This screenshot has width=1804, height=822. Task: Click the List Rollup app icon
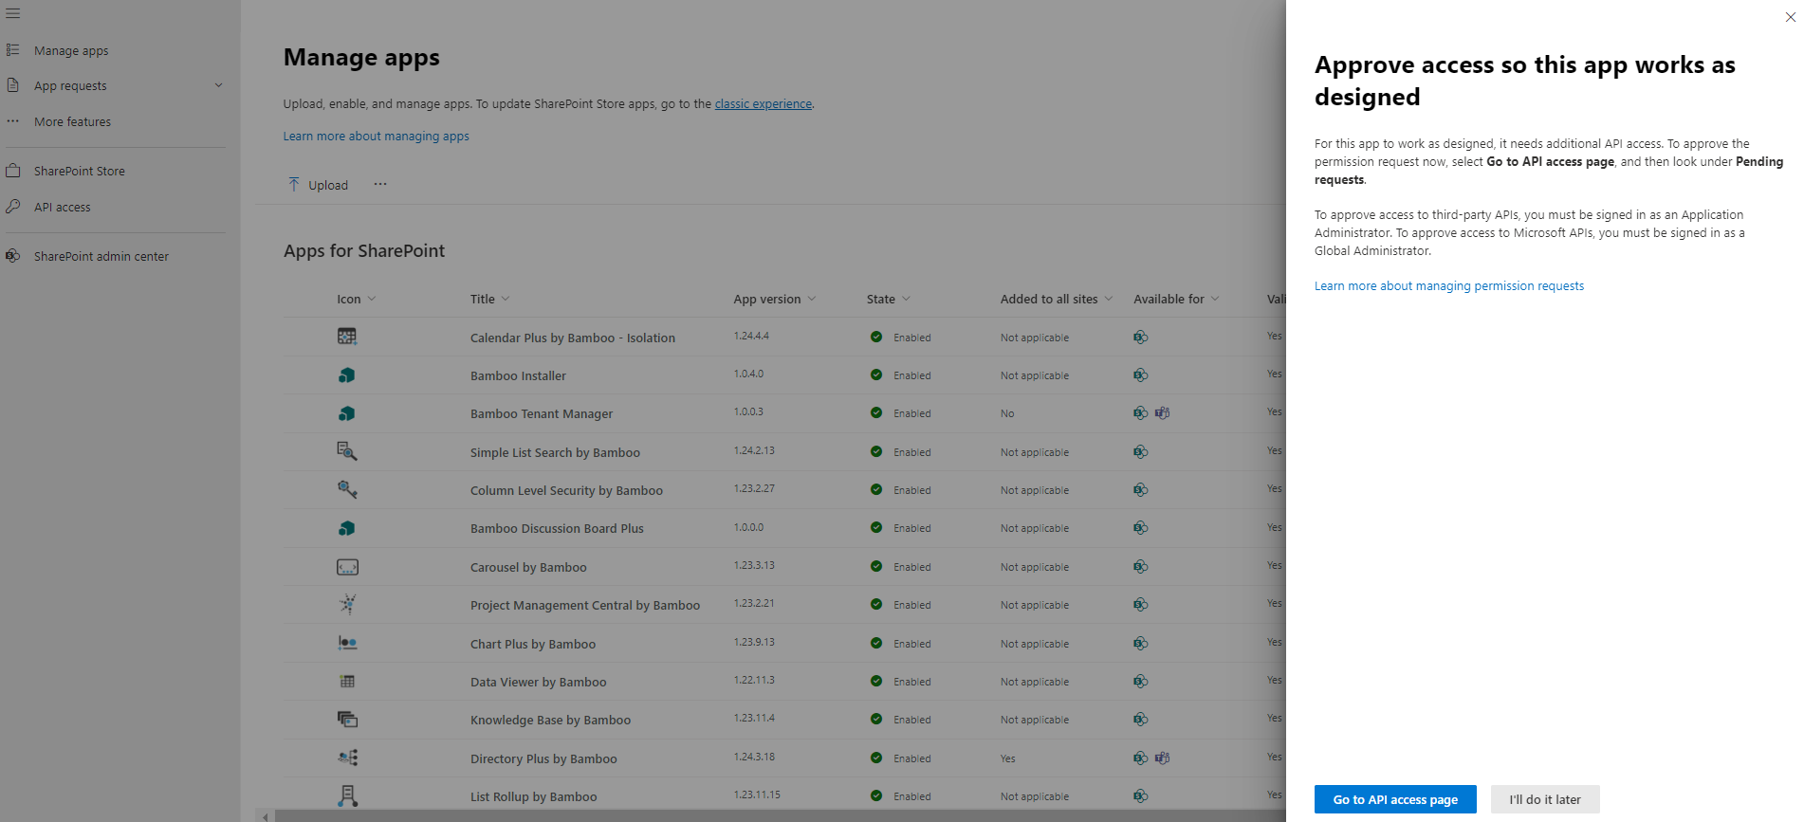tap(347, 795)
